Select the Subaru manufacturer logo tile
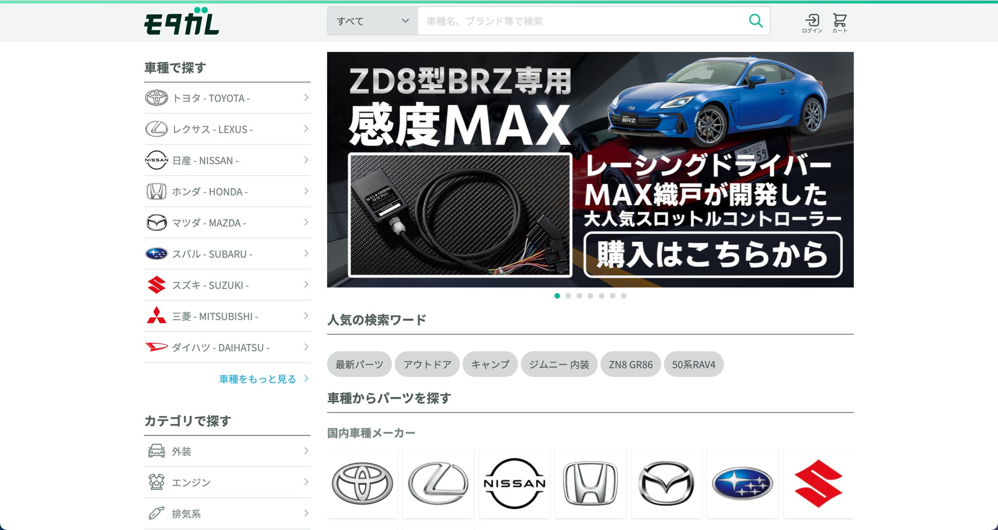The width and height of the screenshot is (998, 530). coord(743,483)
